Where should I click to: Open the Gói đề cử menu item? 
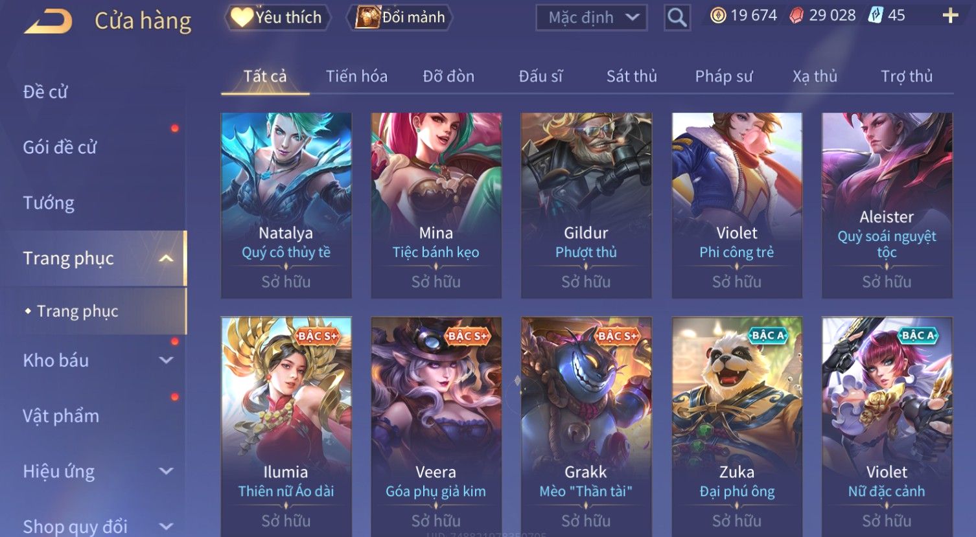[60, 148]
